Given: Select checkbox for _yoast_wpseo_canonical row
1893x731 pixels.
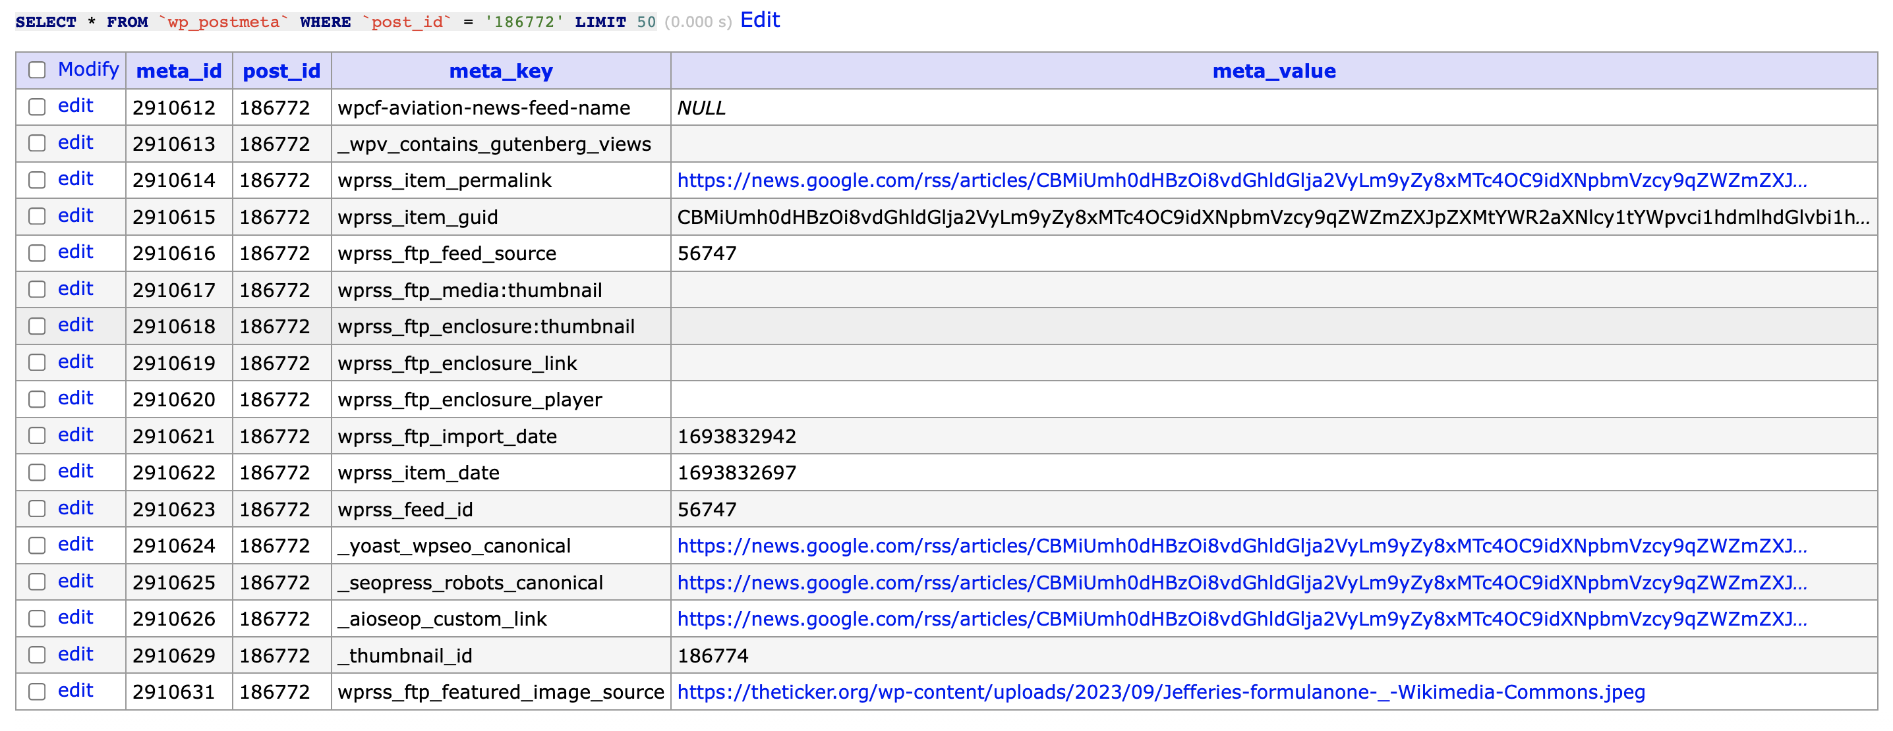Looking at the screenshot, I should pos(37,545).
